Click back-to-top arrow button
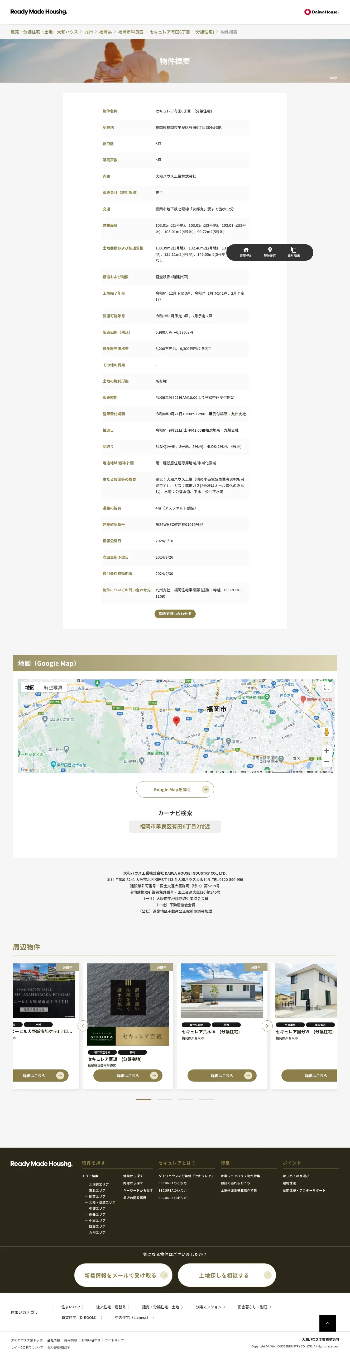This screenshot has width=350, height=1358. click(327, 1323)
